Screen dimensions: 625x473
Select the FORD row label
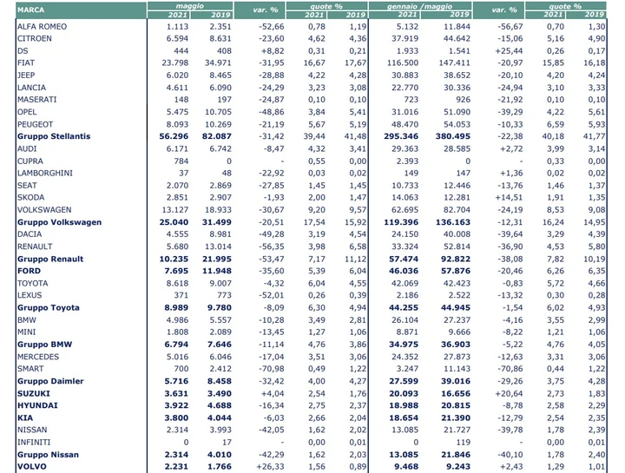click(x=29, y=271)
